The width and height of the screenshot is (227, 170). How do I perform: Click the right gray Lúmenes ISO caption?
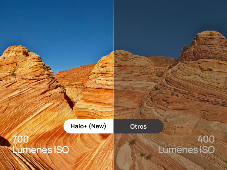pyautogui.click(x=186, y=150)
